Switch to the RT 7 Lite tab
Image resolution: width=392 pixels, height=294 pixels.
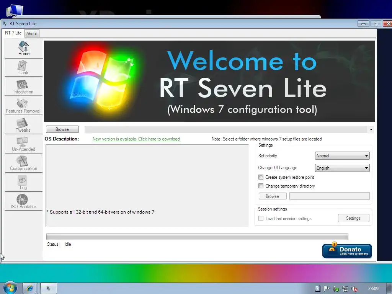13,33
